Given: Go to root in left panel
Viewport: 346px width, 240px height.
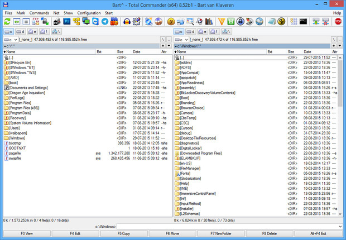Looking at the screenshot, I should pyautogui.click(x=163, y=40).
